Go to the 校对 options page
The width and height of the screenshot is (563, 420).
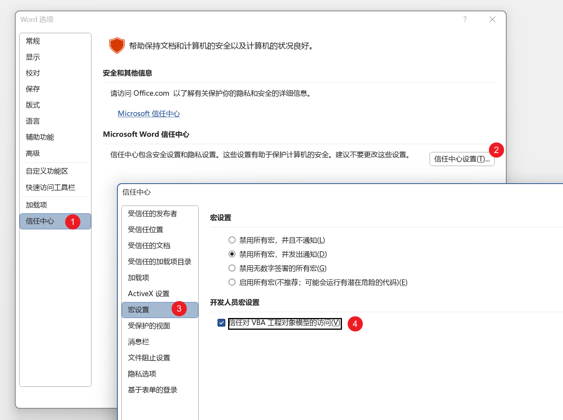tap(55, 73)
